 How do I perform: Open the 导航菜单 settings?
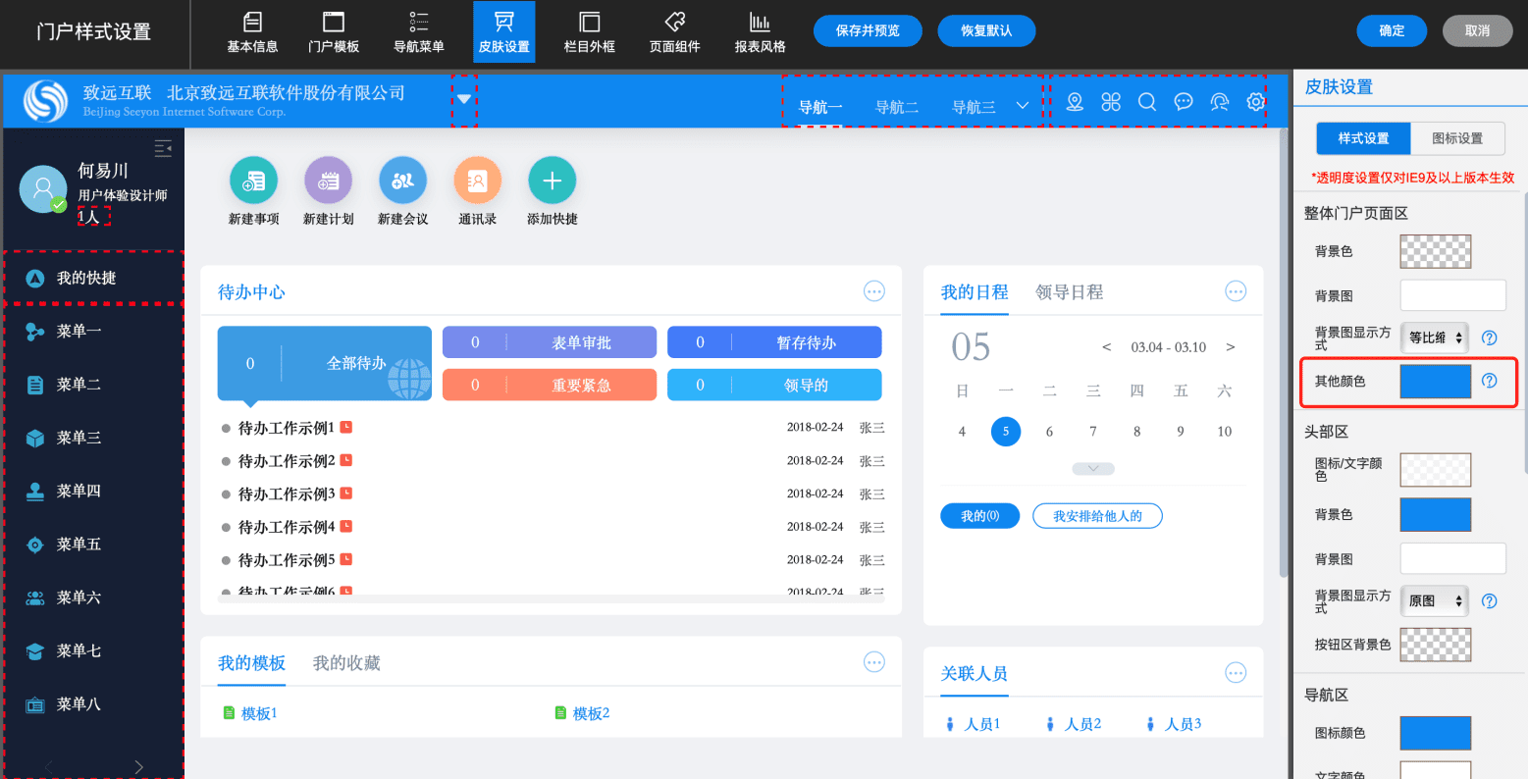(x=419, y=31)
